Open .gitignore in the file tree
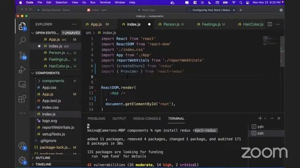The image size is (300, 168). point(55,141)
